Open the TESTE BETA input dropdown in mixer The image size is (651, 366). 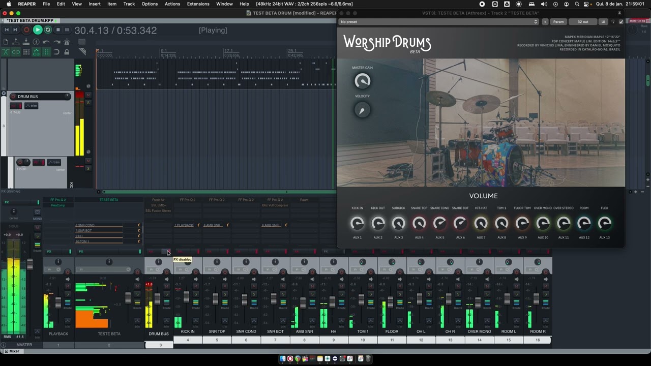pos(104,269)
